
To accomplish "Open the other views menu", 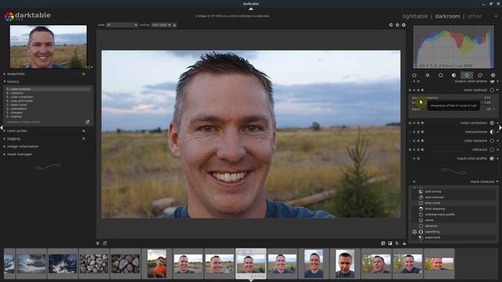I will [x=474, y=16].
